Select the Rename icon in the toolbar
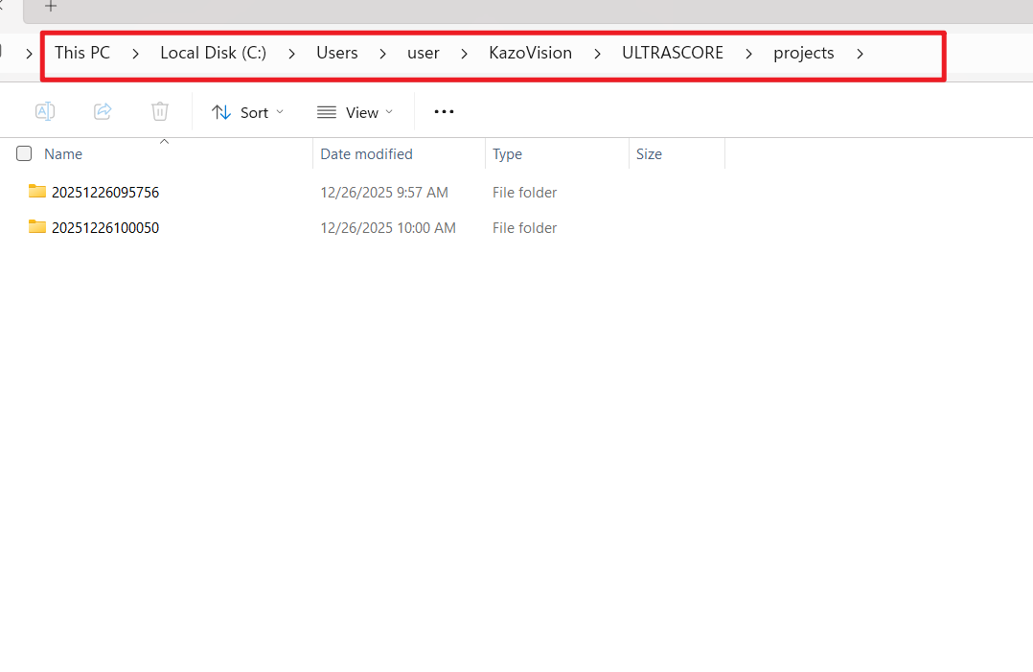 coord(44,111)
